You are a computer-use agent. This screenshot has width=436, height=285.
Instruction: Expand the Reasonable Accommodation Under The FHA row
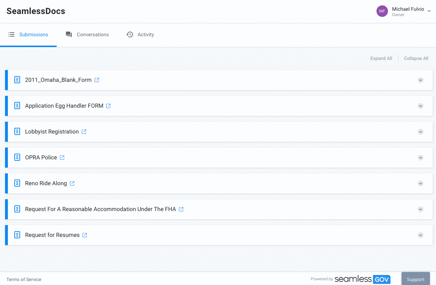coord(421,209)
